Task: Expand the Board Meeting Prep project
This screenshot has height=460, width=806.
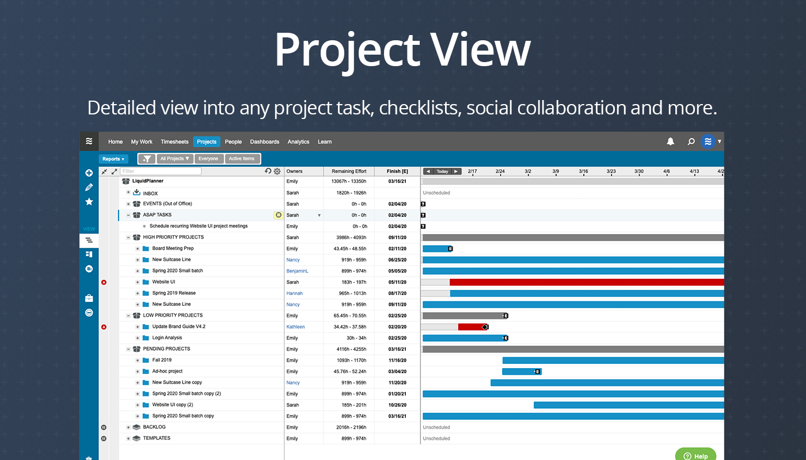Action: (x=138, y=248)
